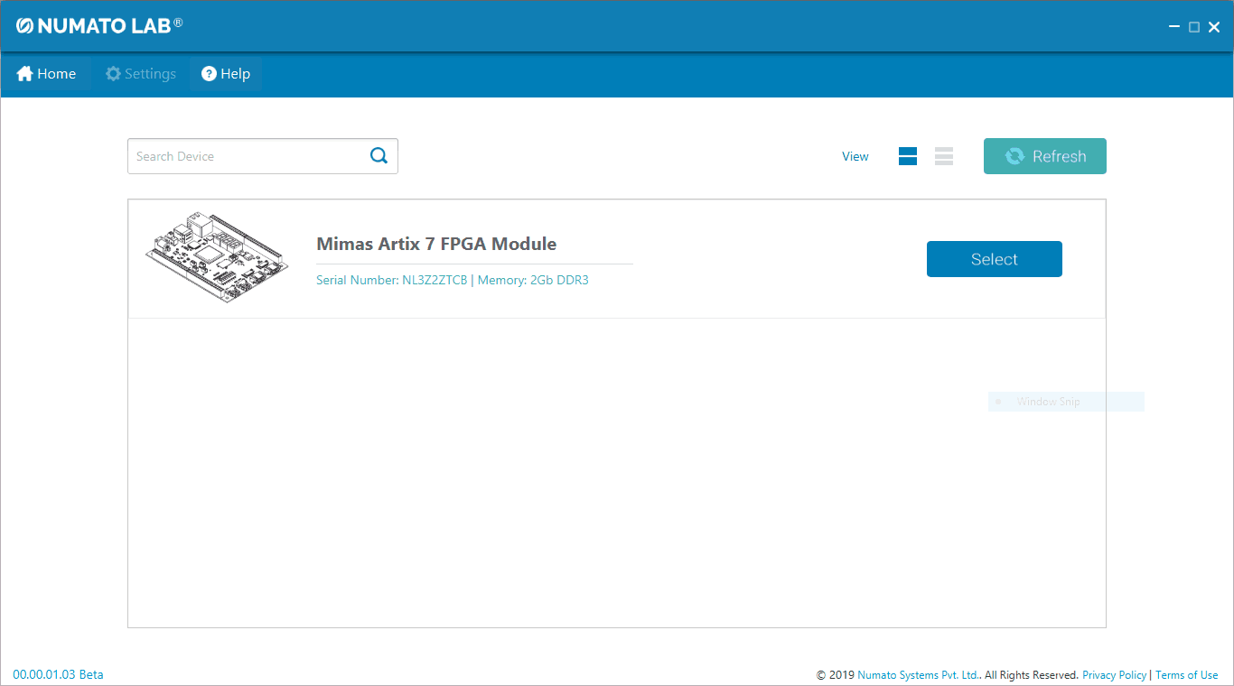Viewport: 1234px width, 686px height.
Task: Open the Help tab
Action: coord(226,74)
